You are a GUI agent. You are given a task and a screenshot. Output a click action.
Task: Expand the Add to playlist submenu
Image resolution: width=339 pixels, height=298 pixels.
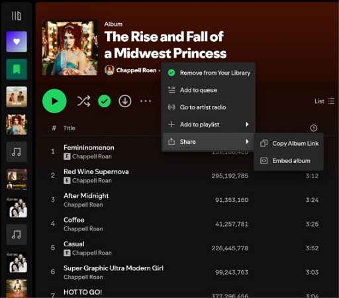[x=209, y=124]
